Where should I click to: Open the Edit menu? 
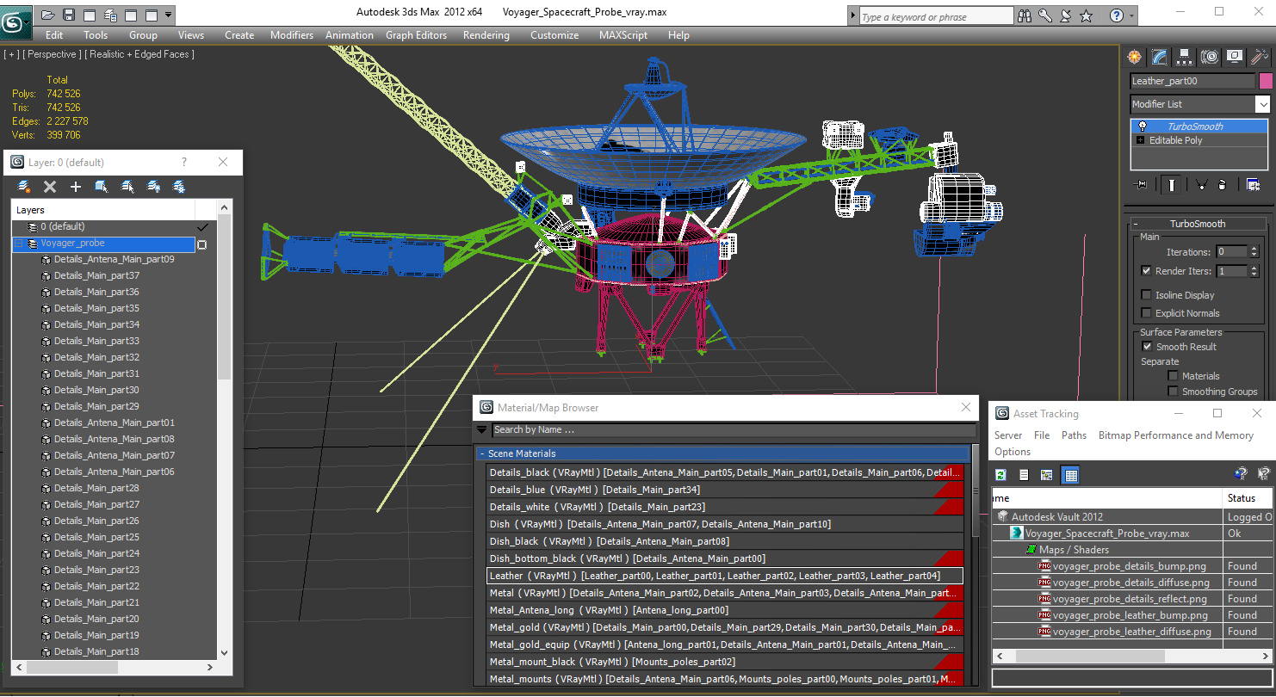54,35
